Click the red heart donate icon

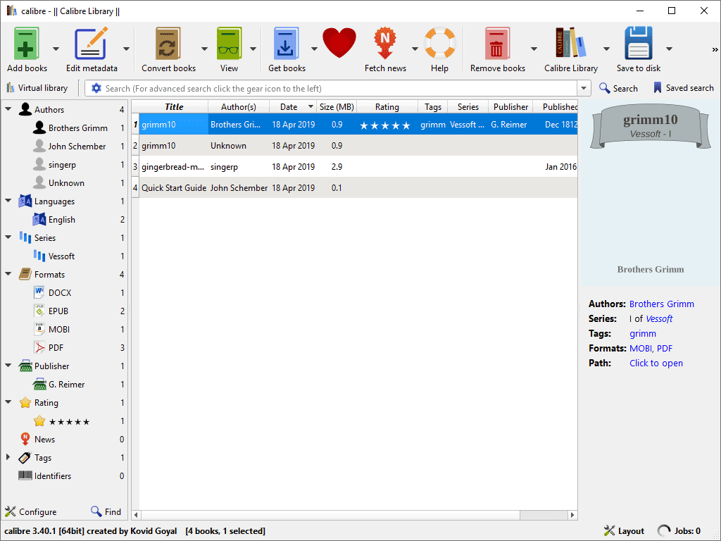click(x=339, y=43)
